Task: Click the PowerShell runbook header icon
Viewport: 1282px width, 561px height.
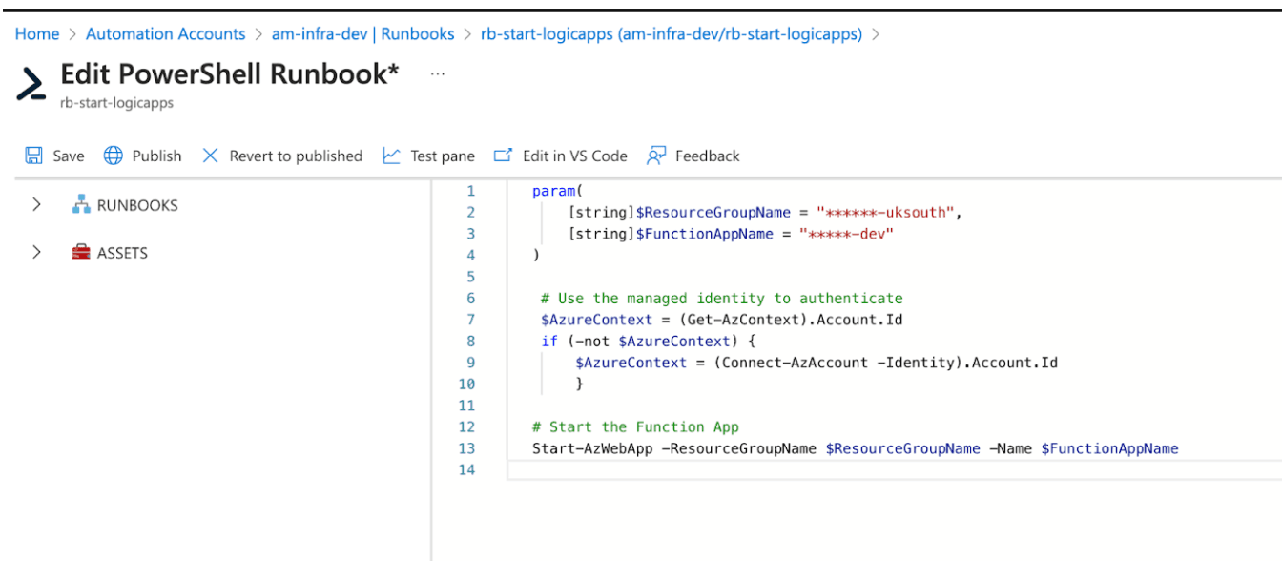Action: pos(31,84)
